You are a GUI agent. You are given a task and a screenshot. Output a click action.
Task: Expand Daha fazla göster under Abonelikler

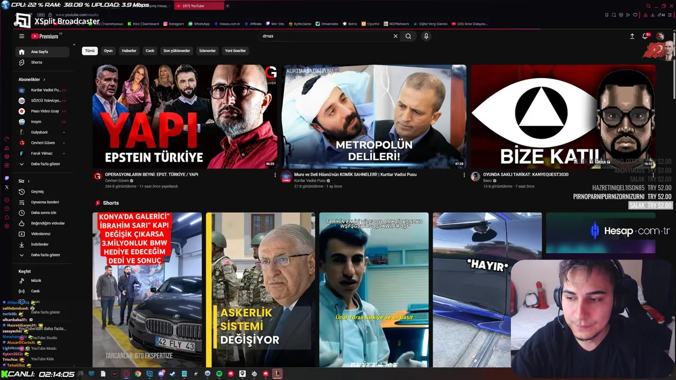(x=42, y=164)
